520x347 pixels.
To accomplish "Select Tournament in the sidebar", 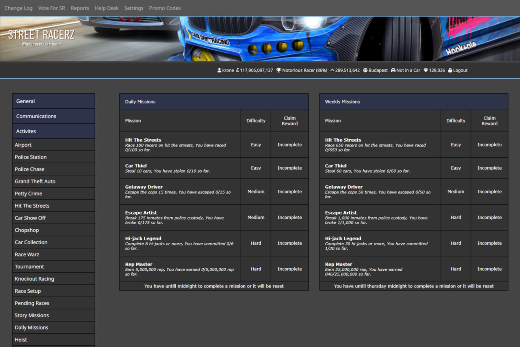I will (x=54, y=267).
